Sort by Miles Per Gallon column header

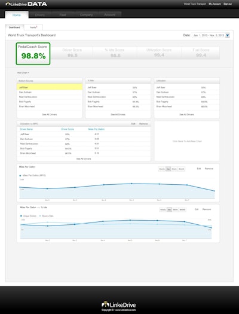(96, 129)
